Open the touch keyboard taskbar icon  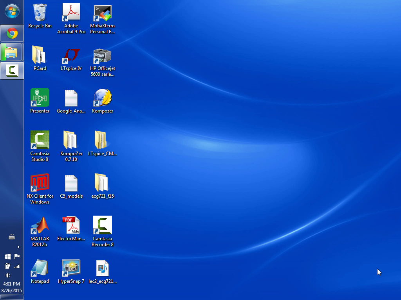point(12,237)
